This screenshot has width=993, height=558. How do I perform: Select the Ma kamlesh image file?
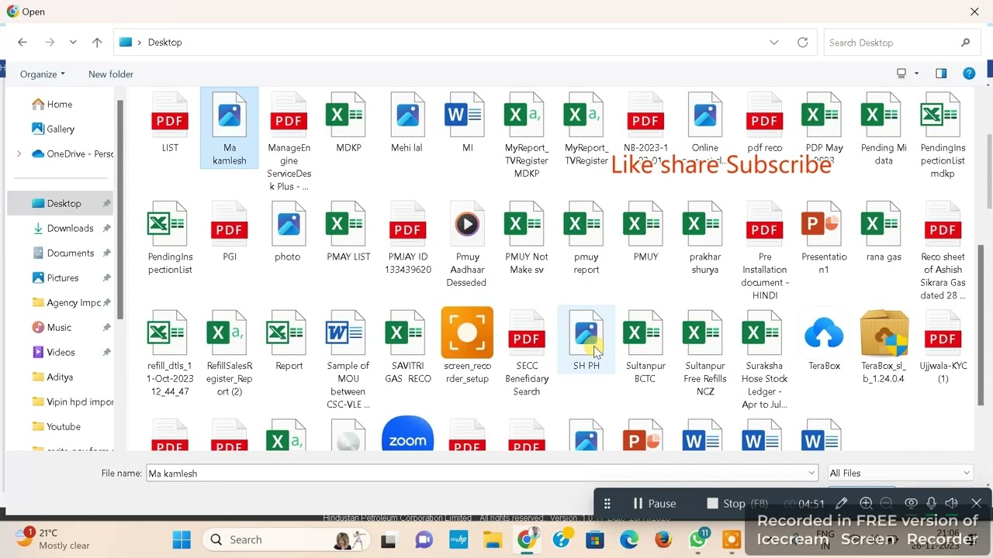230,128
